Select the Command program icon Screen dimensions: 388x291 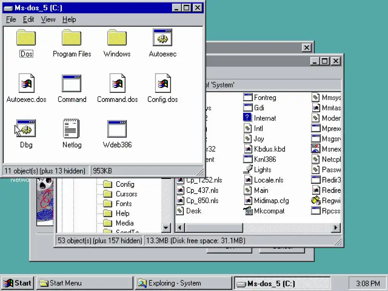pyautogui.click(x=72, y=83)
